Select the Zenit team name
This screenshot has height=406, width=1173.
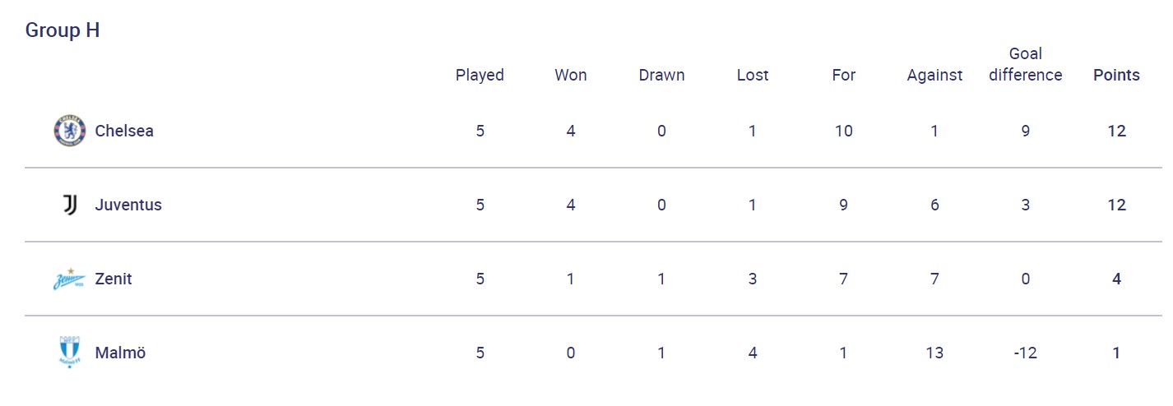pyautogui.click(x=114, y=279)
